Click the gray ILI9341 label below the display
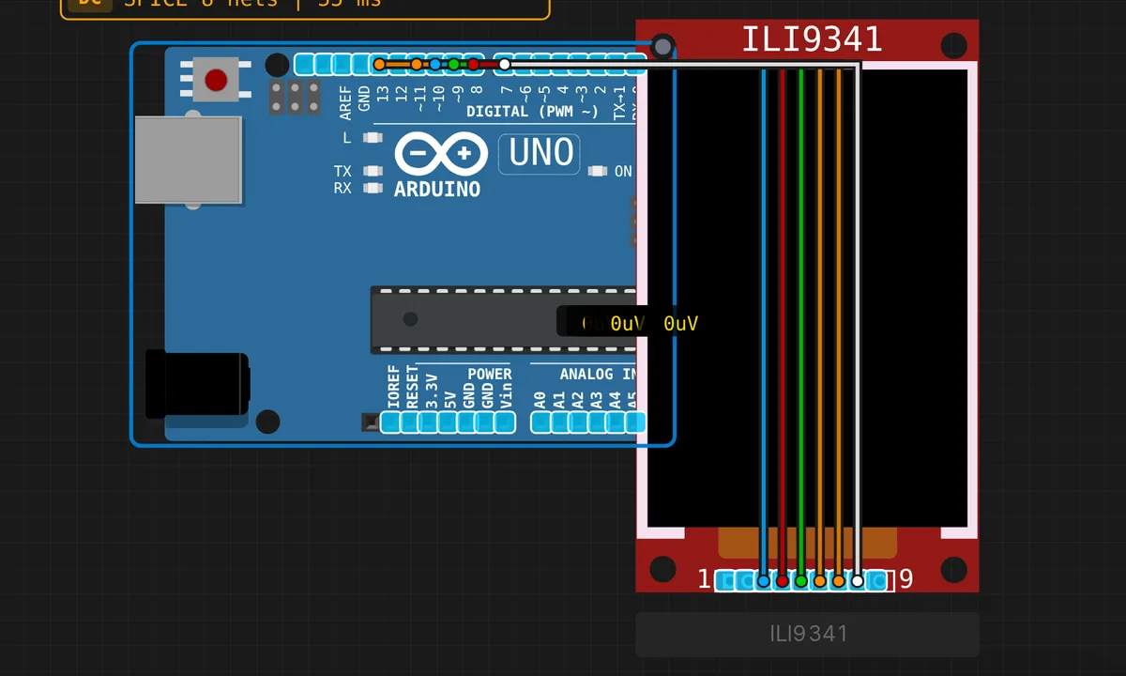Screen dimensions: 1126x676 (808, 634)
